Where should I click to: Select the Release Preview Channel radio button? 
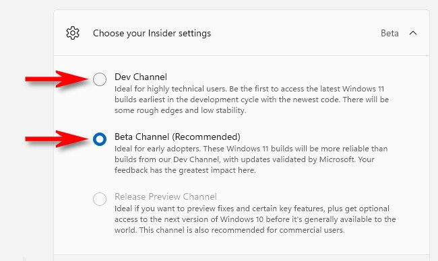point(100,199)
